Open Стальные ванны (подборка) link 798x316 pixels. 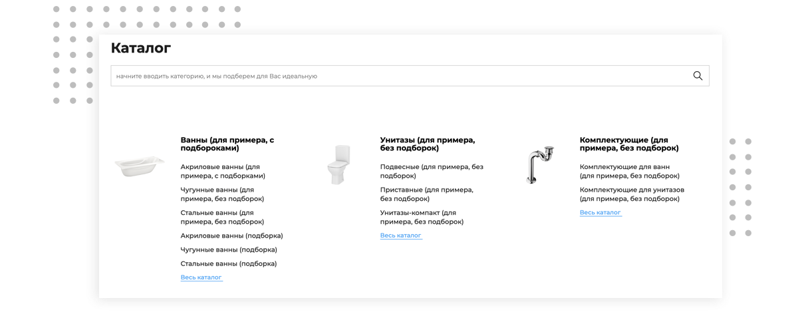coord(228,263)
